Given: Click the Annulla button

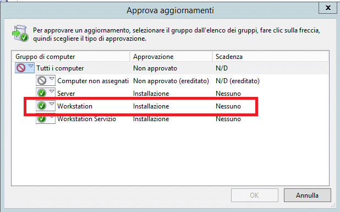Looking at the screenshot, I should click(307, 195).
